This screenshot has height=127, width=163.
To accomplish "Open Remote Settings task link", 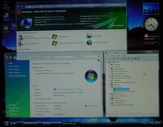I will [x=14, y=69].
